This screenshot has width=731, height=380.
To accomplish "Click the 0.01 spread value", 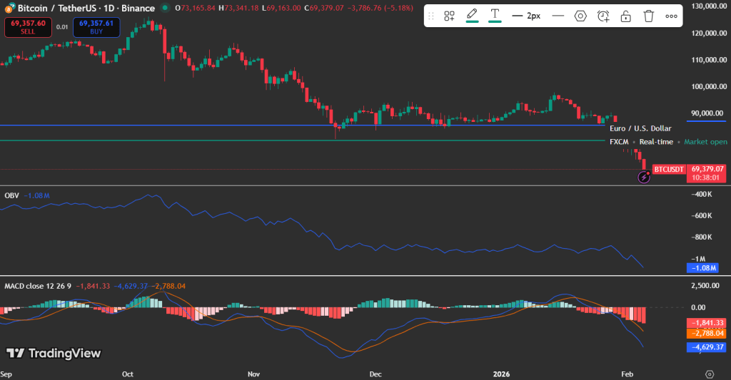I will (62, 27).
